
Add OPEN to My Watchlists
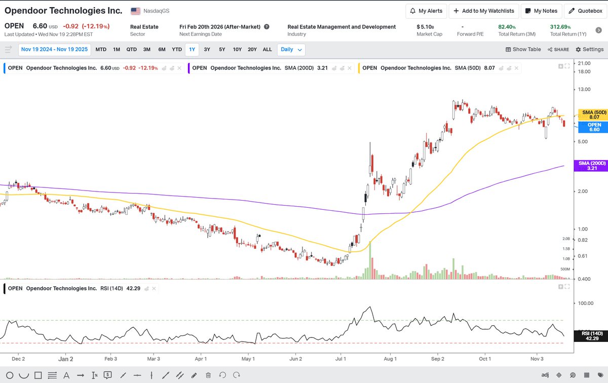[483, 11]
